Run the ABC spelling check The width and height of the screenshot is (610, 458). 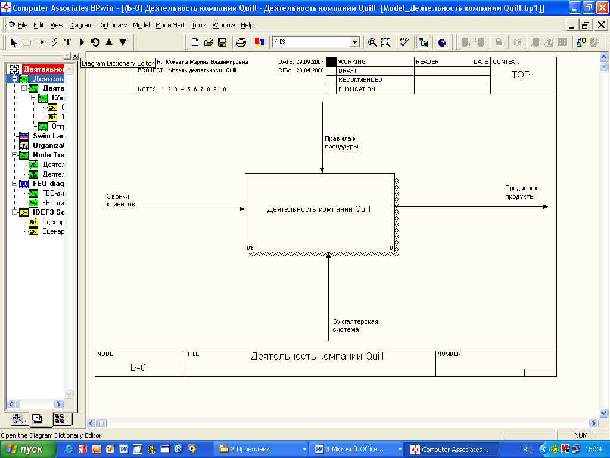404,42
